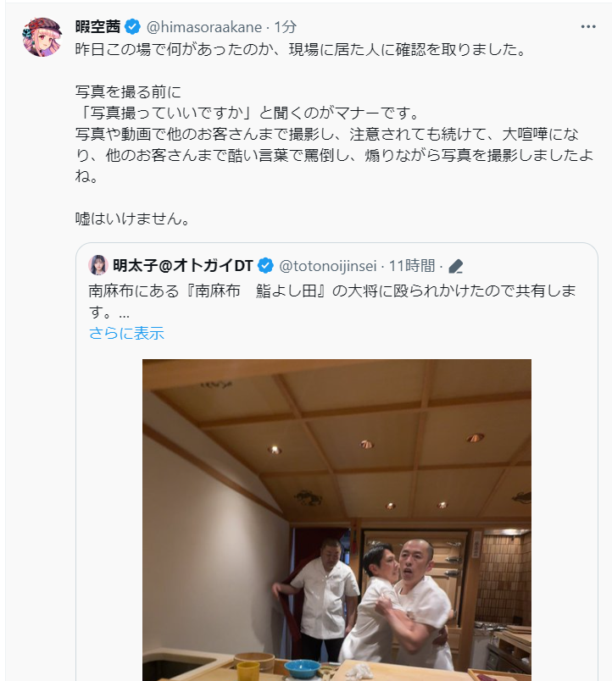The image size is (612, 681).
Task: Open the restaurant photo in quoted tweet
Action: [x=337, y=520]
